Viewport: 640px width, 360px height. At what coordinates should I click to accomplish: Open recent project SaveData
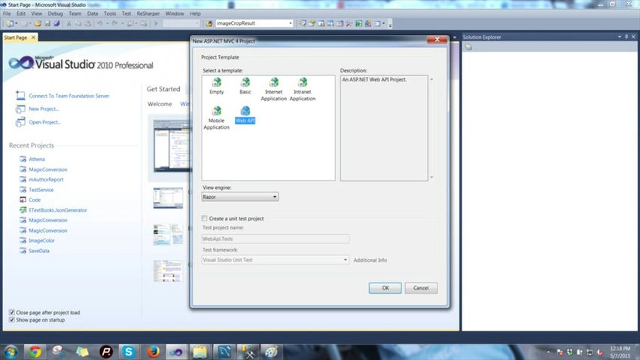click(x=38, y=251)
